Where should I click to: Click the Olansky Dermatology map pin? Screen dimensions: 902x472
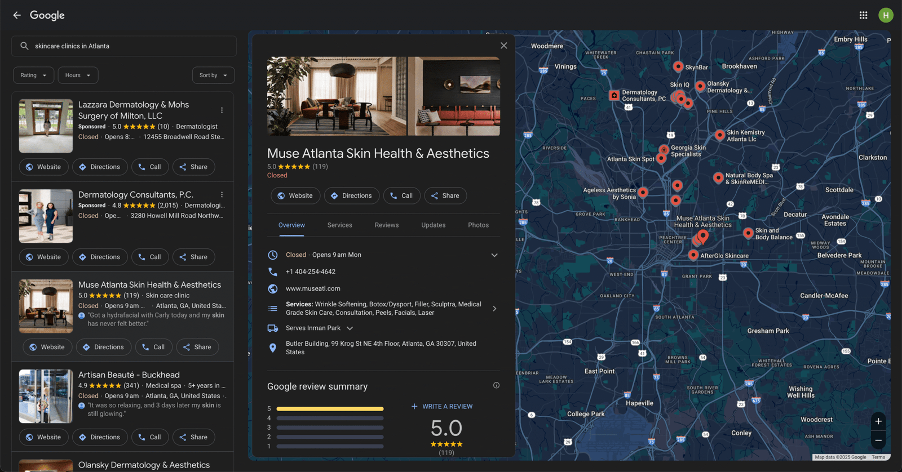click(x=700, y=86)
